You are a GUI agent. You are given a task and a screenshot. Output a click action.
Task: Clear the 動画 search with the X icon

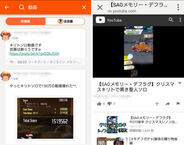pos(84,7)
